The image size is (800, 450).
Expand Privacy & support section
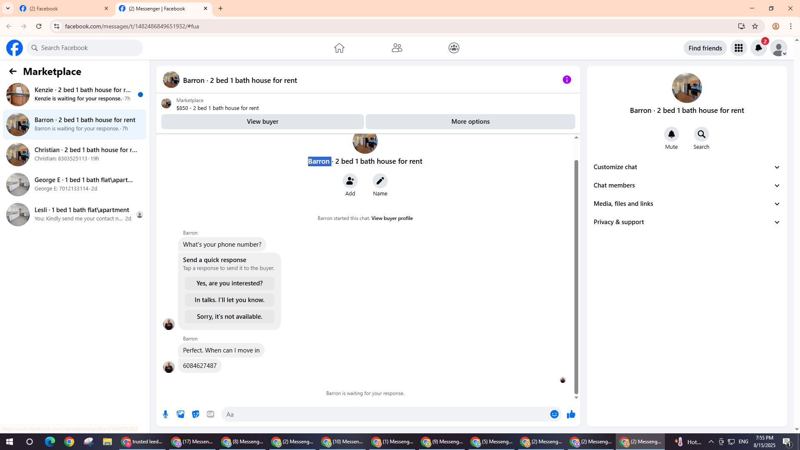tap(687, 222)
